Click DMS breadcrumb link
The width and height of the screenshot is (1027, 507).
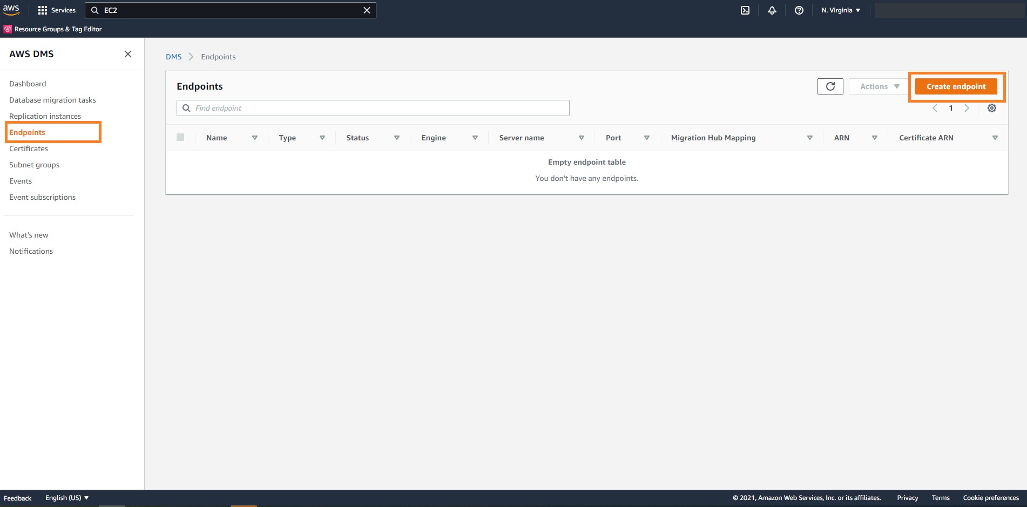(x=173, y=57)
